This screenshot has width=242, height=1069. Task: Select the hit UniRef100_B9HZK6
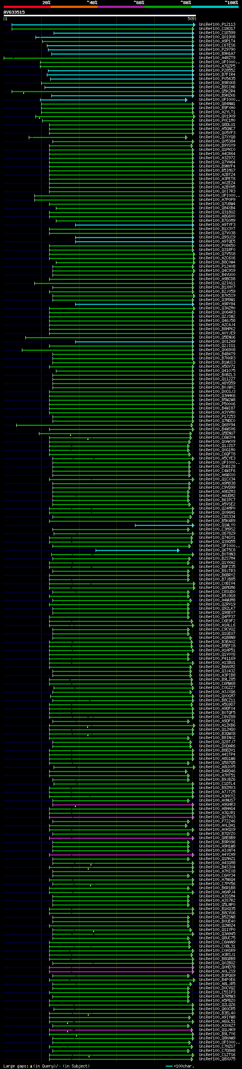pyautogui.click(x=217, y=96)
